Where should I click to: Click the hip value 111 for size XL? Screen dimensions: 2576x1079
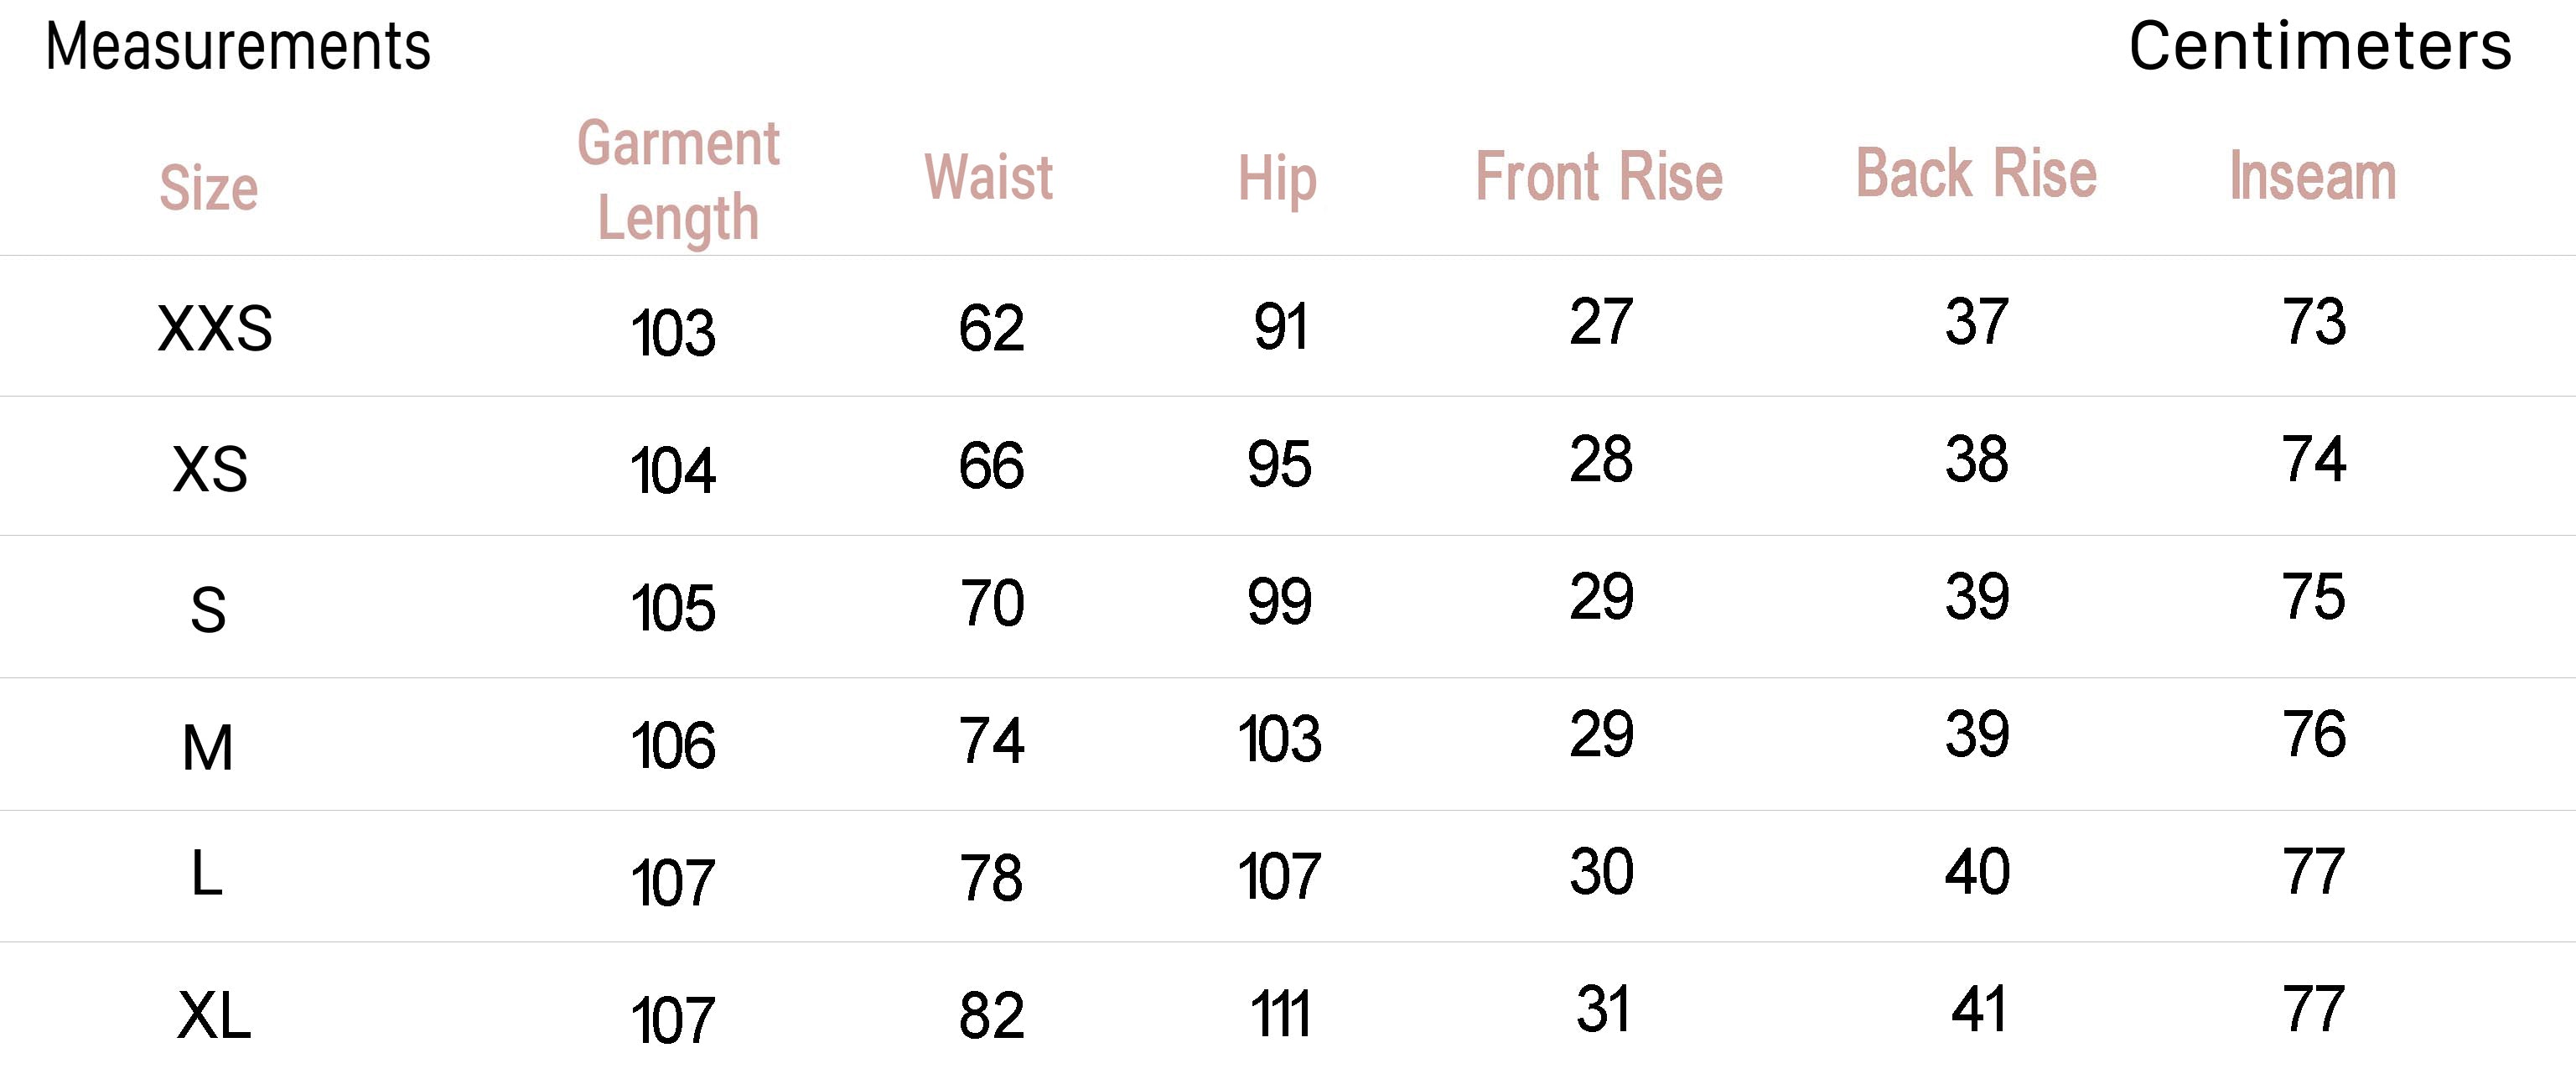1280,1014
